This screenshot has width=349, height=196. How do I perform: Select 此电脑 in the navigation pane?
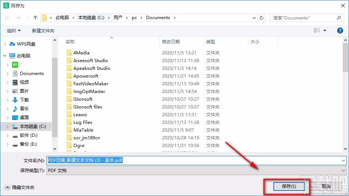coord(23,56)
